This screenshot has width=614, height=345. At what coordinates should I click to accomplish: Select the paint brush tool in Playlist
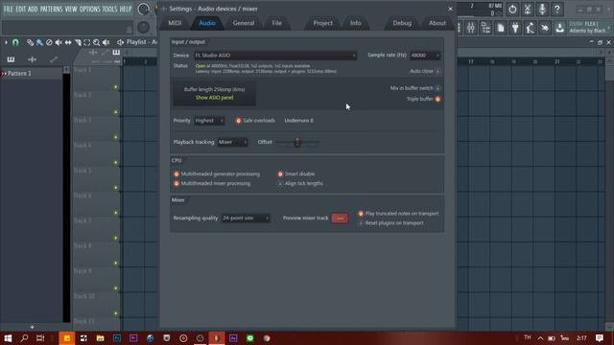coord(39,42)
